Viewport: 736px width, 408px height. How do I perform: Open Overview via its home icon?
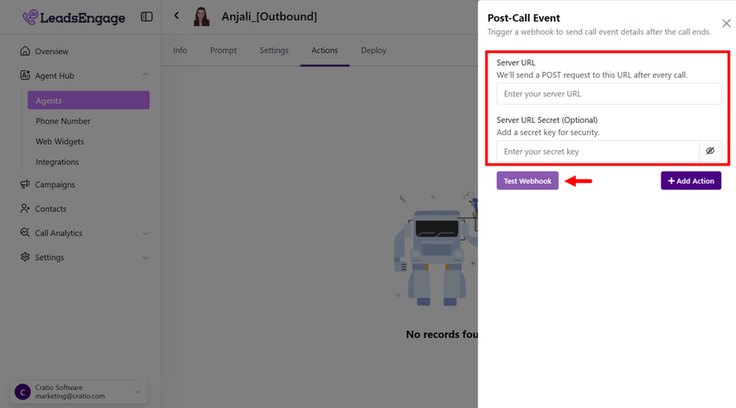(25, 51)
